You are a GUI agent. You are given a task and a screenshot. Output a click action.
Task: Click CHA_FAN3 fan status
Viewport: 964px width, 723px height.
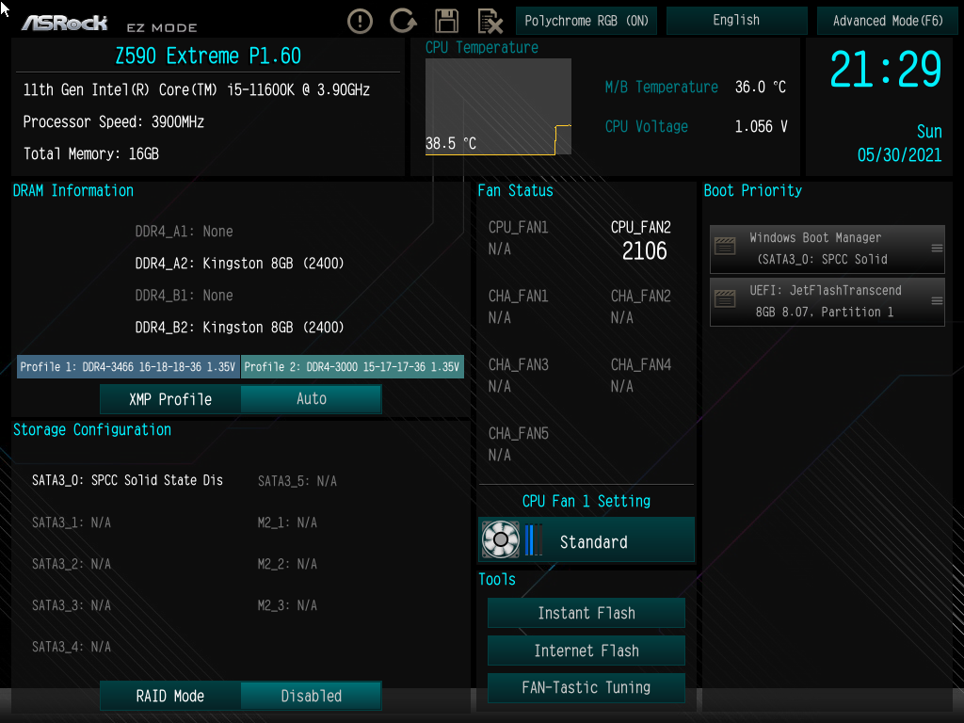tap(519, 376)
